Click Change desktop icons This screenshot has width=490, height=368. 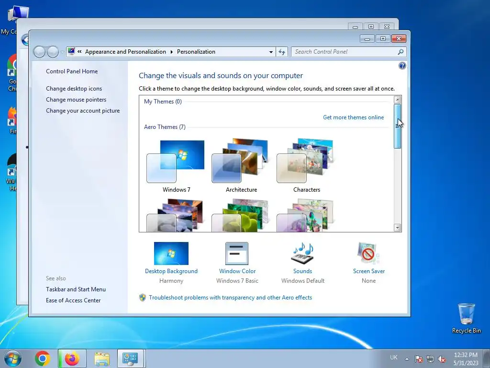[x=74, y=89]
